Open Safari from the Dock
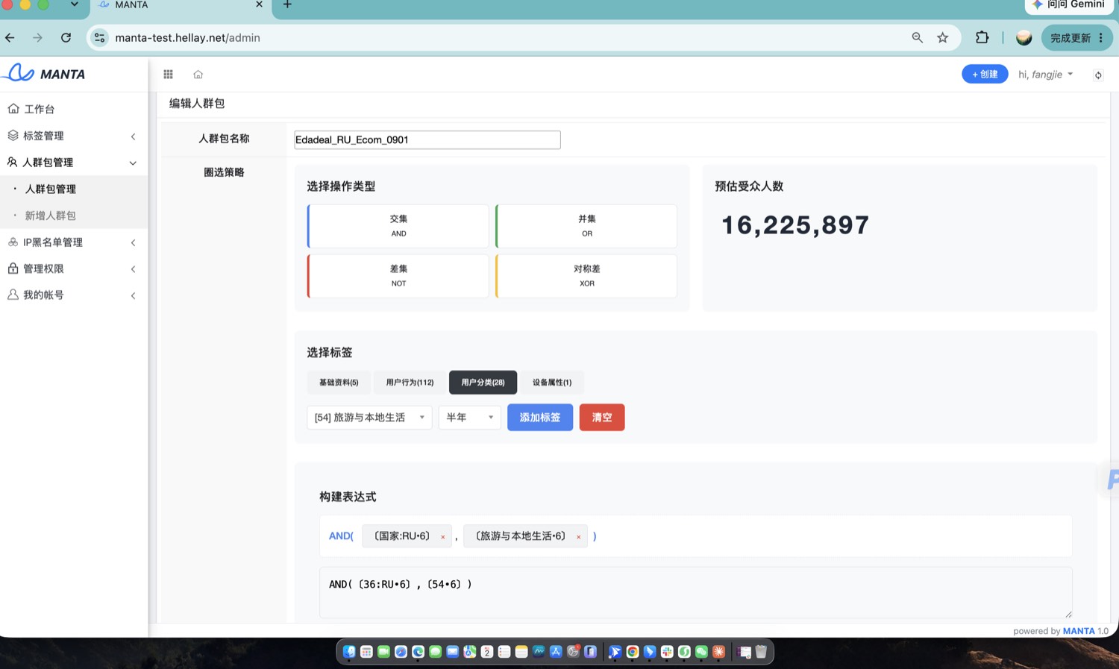1119x669 pixels. [x=401, y=651]
